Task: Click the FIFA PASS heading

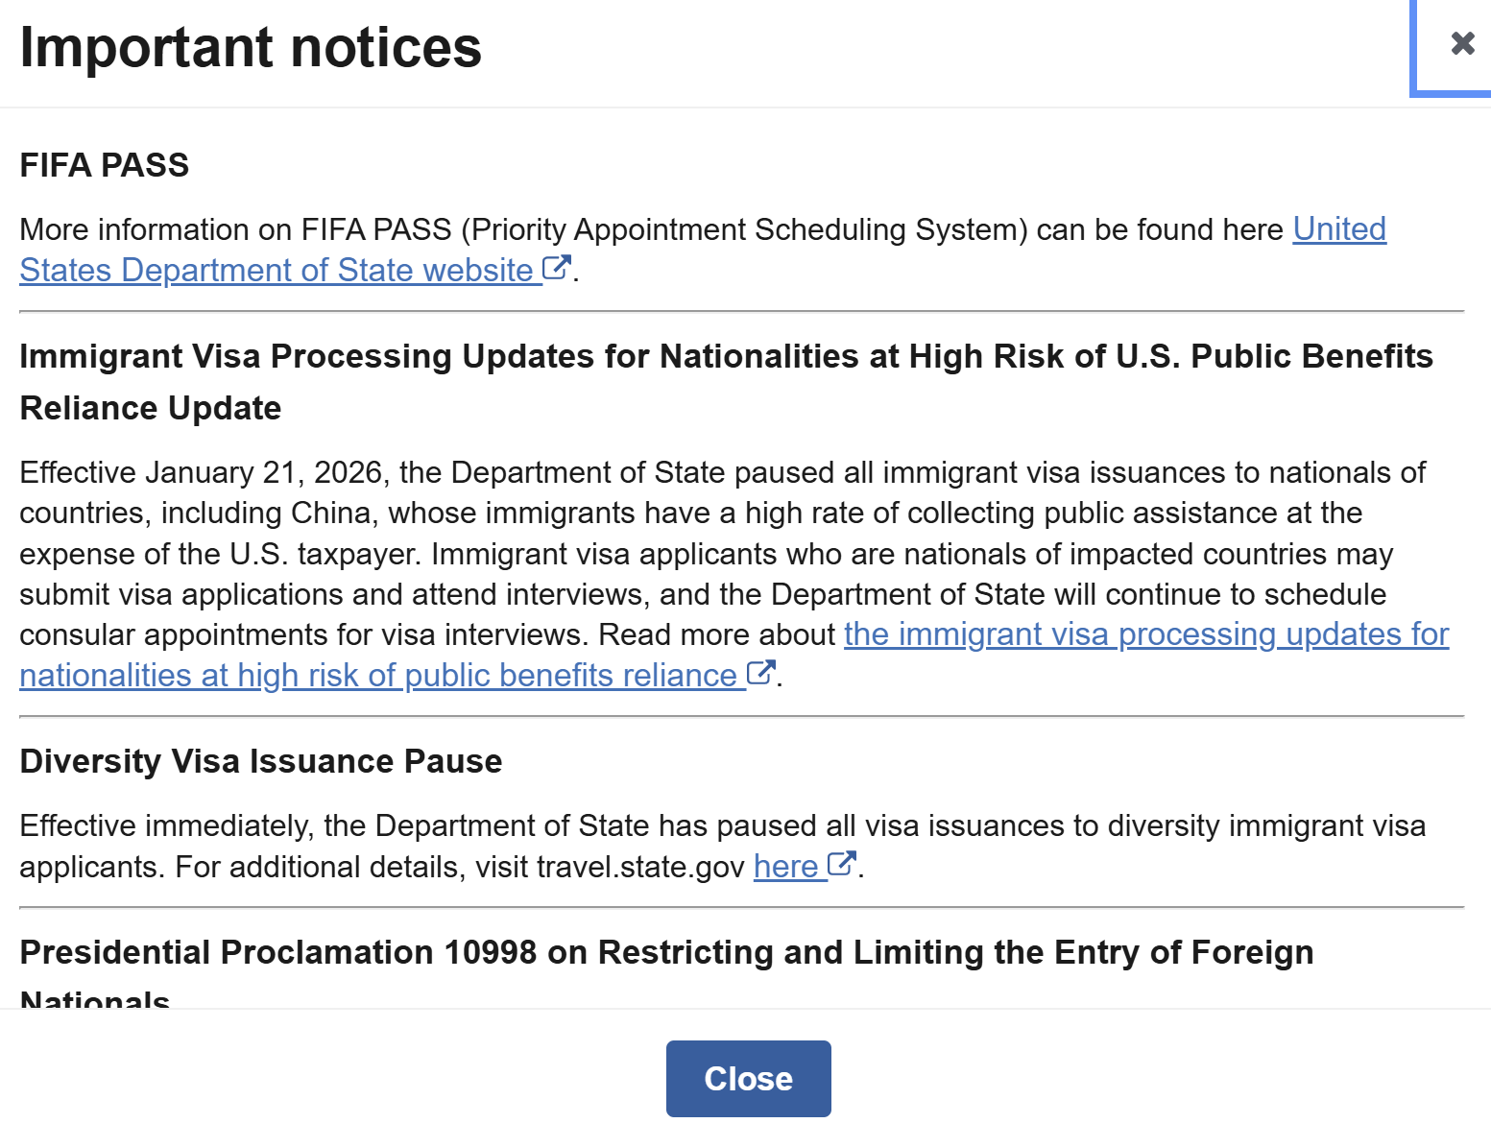Action: [105, 165]
